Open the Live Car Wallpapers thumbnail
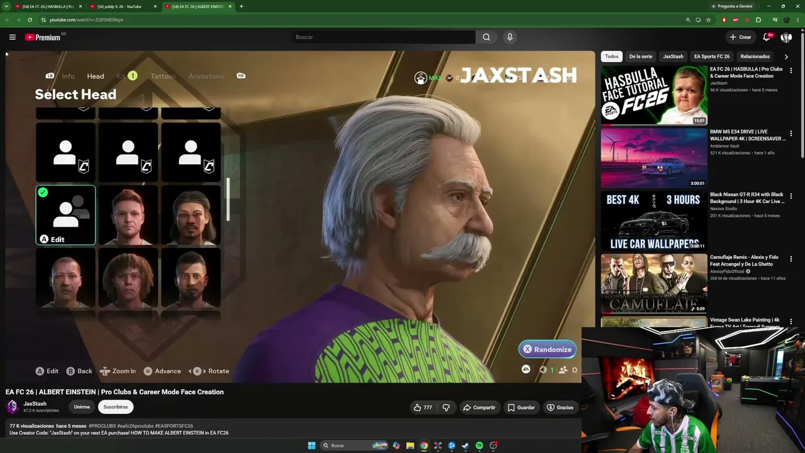Screen dimensions: 805x453 pos(654,221)
